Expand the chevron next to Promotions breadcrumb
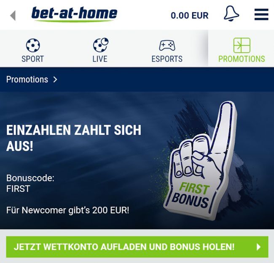The width and height of the screenshot is (274, 263). coord(55,80)
